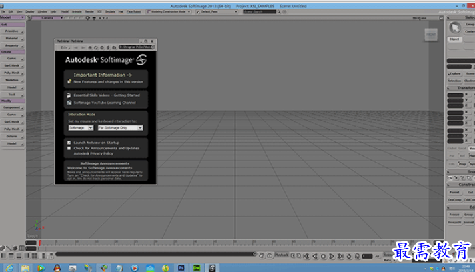Click the Netview forward arrow
This screenshot has width=475, height=272.
click(83, 47)
